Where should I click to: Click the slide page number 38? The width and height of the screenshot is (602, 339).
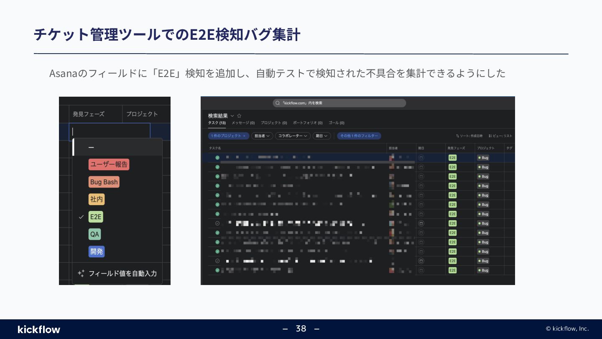point(301,329)
